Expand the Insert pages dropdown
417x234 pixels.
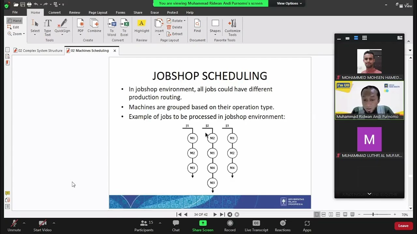pyautogui.click(x=159, y=34)
